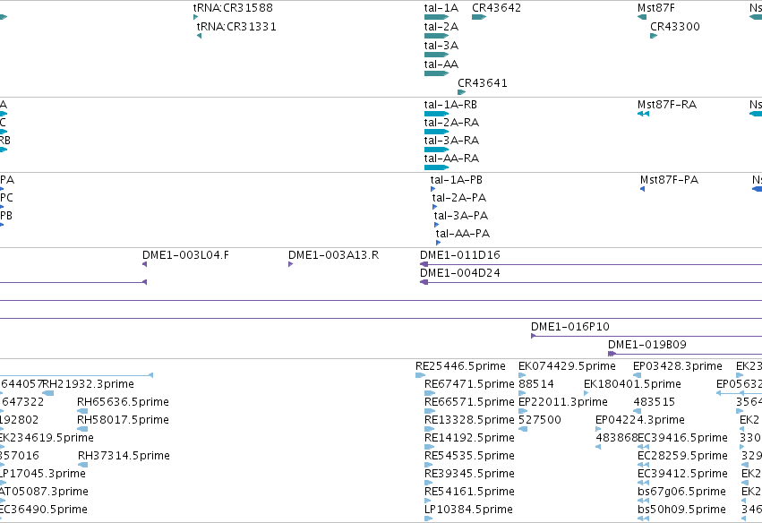Select the tRNA:CR31588 gene glyph
This screenshot has height=523, width=762.
point(195,17)
